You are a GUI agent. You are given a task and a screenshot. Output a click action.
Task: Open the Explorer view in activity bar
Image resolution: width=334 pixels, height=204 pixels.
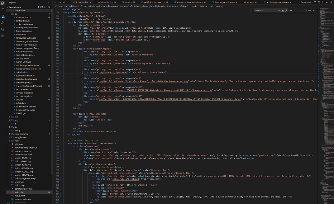pyautogui.click(x=3, y=3)
